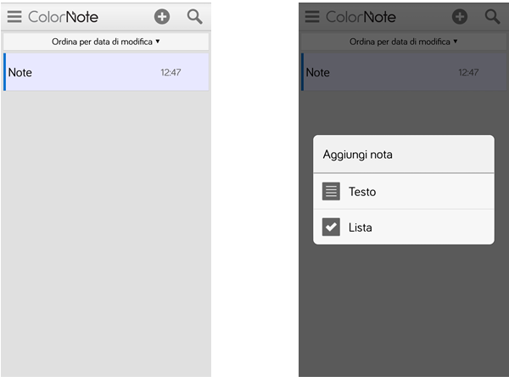Click the ColorNote logo on the left screen
This screenshot has height=382, width=509.
63,17
